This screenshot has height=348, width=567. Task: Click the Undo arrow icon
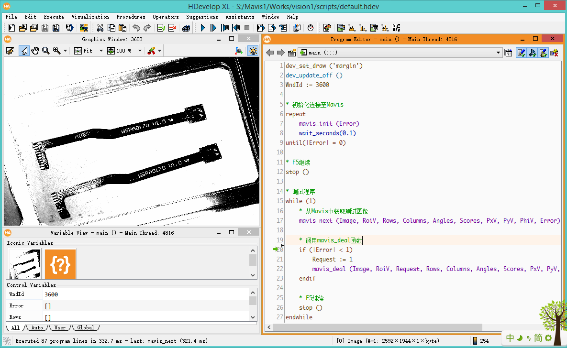pos(136,28)
